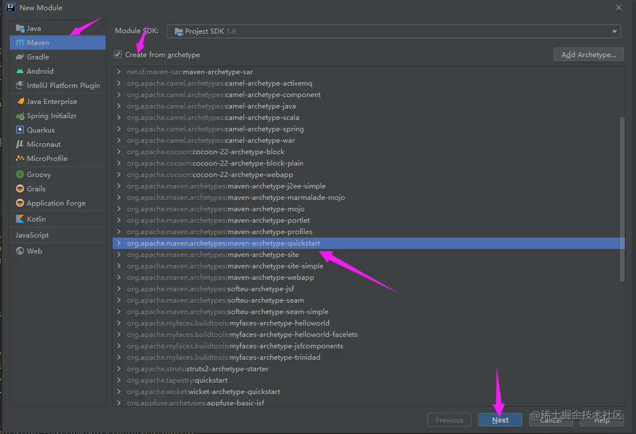This screenshot has height=434, width=636.
Task: Select maven-archetype-site-simple row
Action: coord(369,266)
